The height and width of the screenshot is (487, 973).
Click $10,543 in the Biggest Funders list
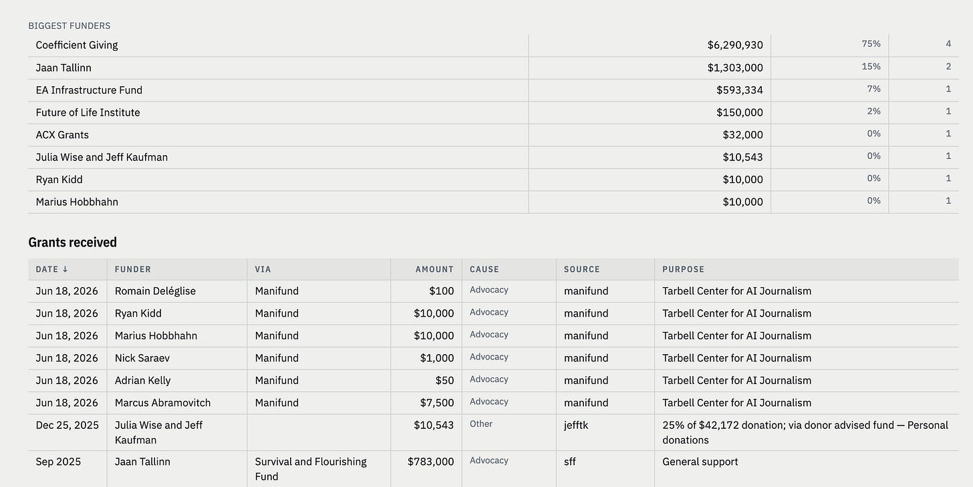(742, 157)
